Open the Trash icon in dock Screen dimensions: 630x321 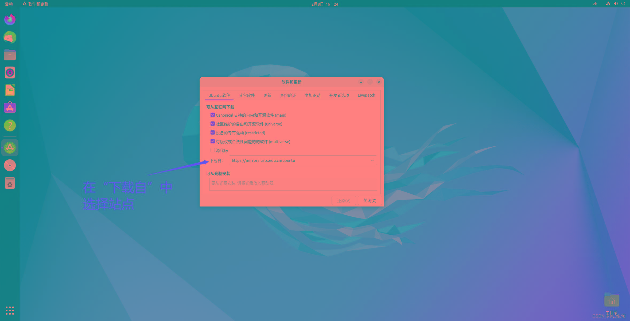click(10, 183)
